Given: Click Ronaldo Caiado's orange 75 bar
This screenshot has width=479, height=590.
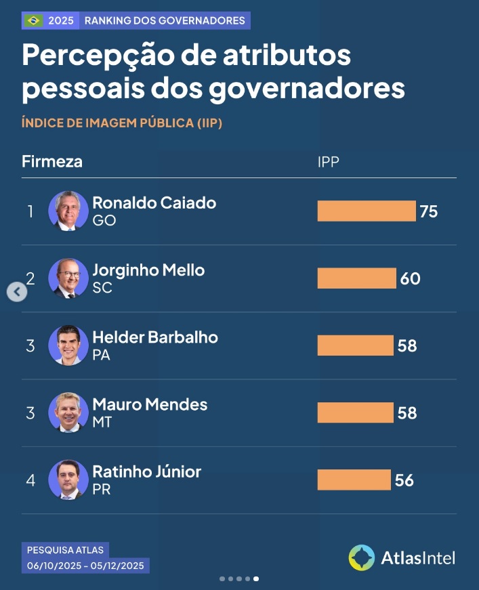Looking at the screenshot, I should tap(366, 211).
